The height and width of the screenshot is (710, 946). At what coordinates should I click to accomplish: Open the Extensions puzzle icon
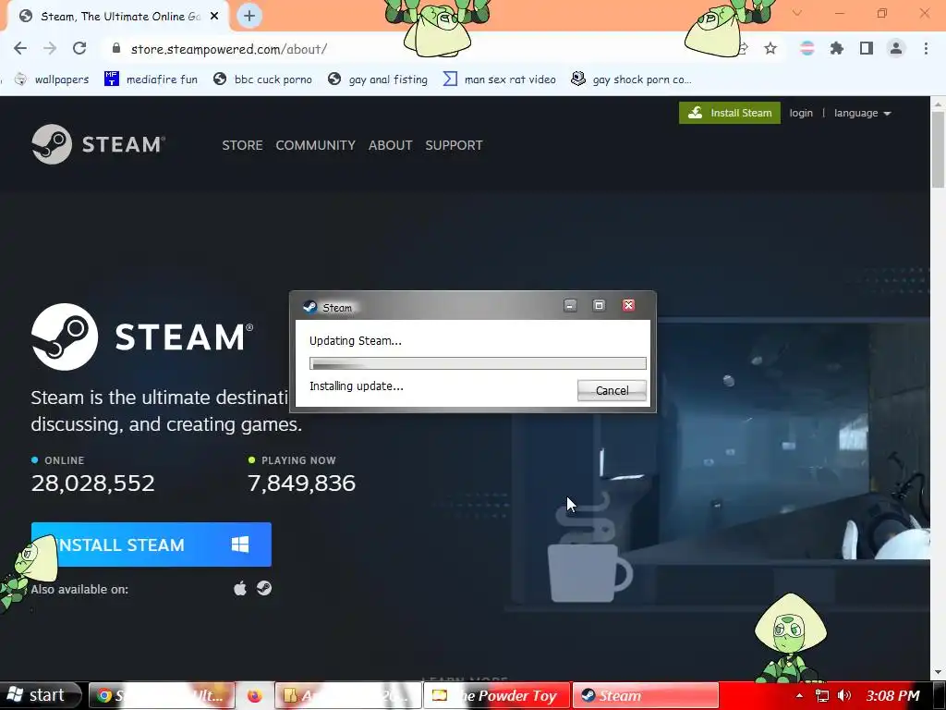[837, 48]
